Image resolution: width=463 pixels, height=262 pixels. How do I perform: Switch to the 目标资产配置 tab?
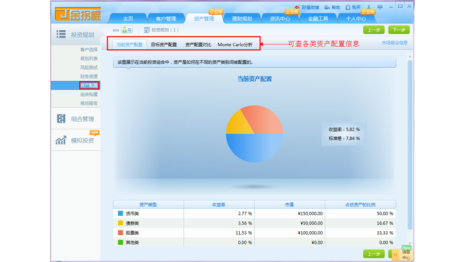pyautogui.click(x=164, y=45)
